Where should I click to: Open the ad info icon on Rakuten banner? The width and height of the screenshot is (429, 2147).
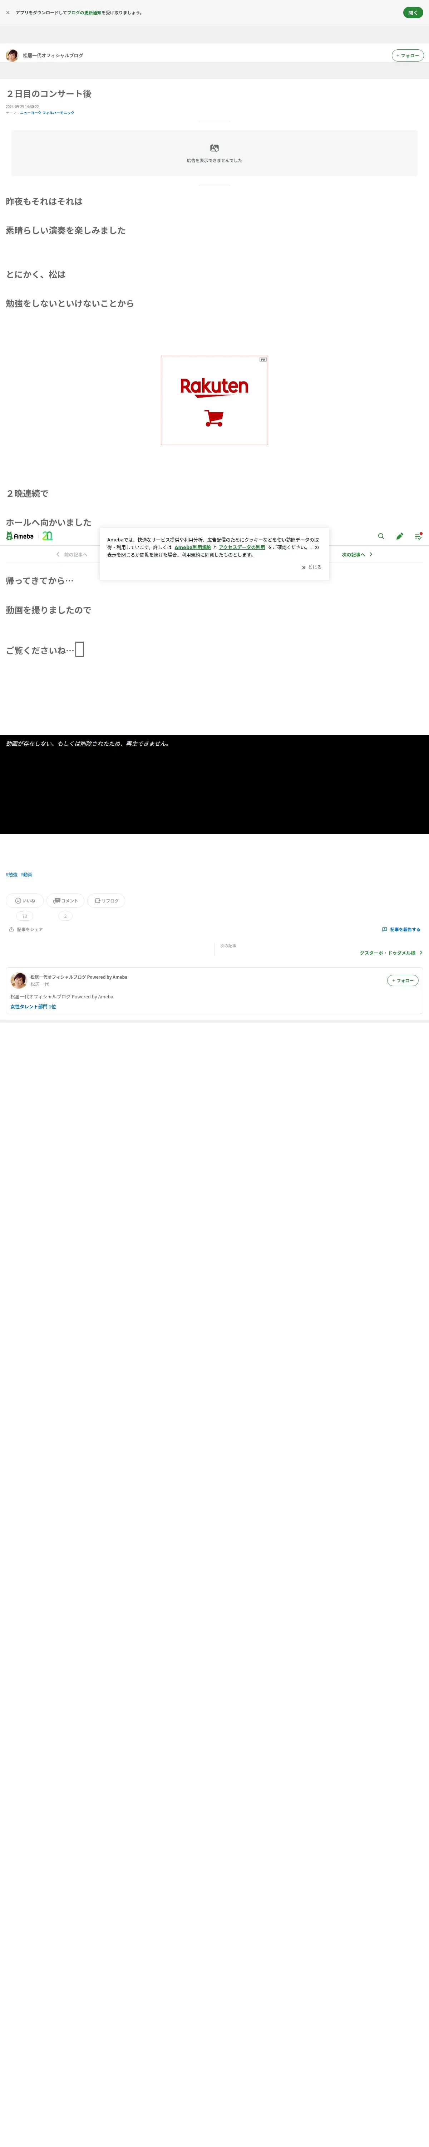263,359
